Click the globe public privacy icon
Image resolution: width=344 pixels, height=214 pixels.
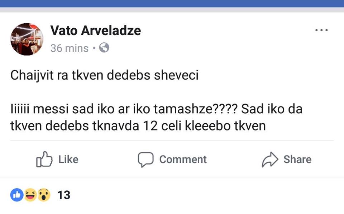[x=104, y=48]
